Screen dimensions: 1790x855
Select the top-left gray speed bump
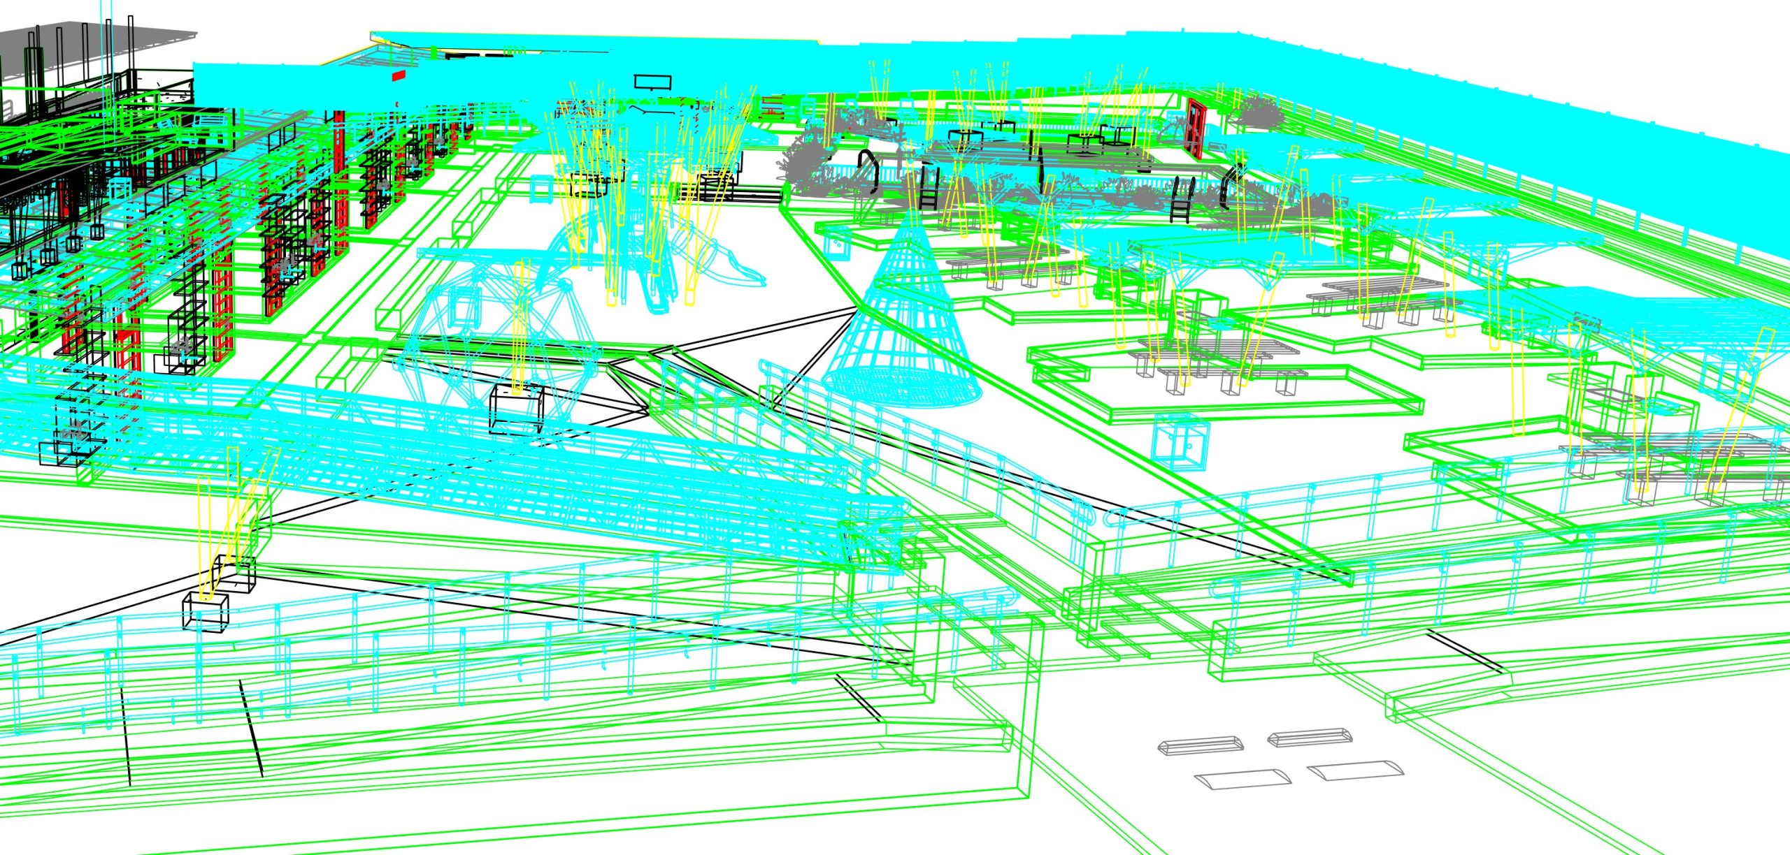click(x=1201, y=745)
